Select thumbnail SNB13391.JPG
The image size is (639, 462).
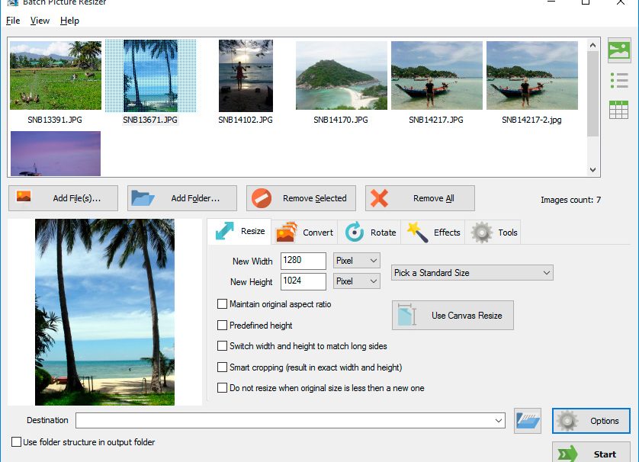point(56,75)
